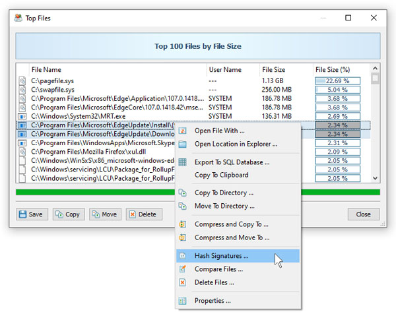
Task: Click the Save button
Action: click(x=32, y=214)
